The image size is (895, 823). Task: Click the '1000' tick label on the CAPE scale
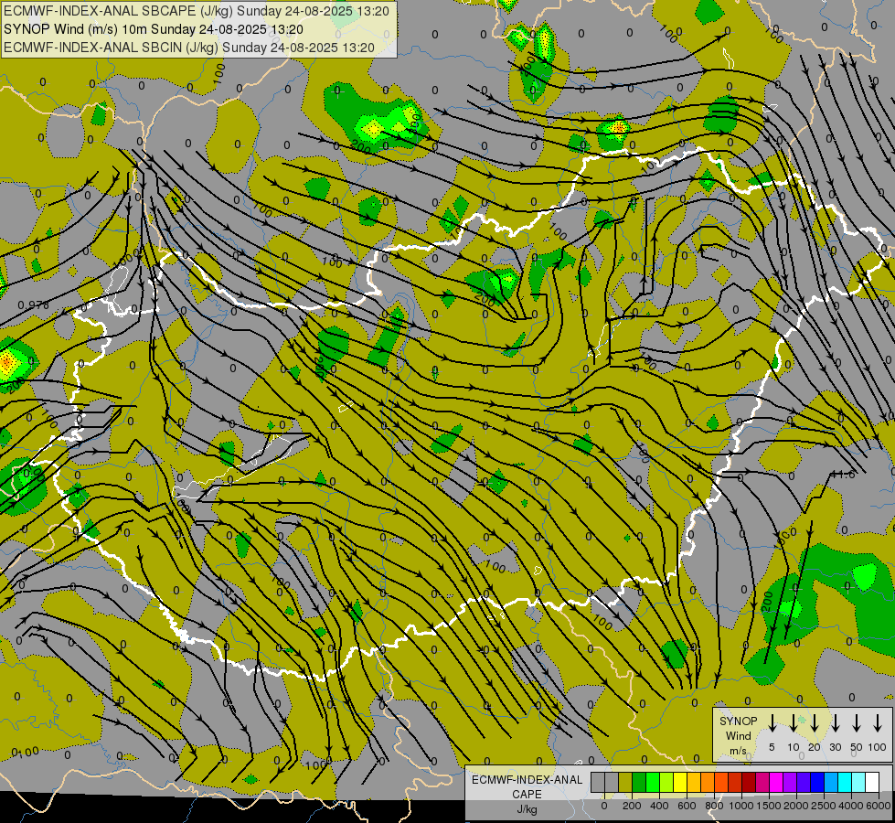coord(741,806)
